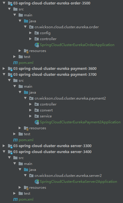Click the SpringCloudClusterEurekaOrderApplication class icon
The width and height of the screenshot is (123, 203).
click(x=37, y=45)
